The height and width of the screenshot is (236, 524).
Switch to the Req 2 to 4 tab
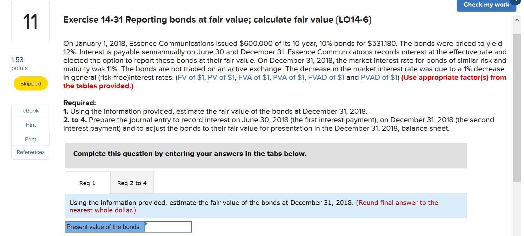pos(132,183)
